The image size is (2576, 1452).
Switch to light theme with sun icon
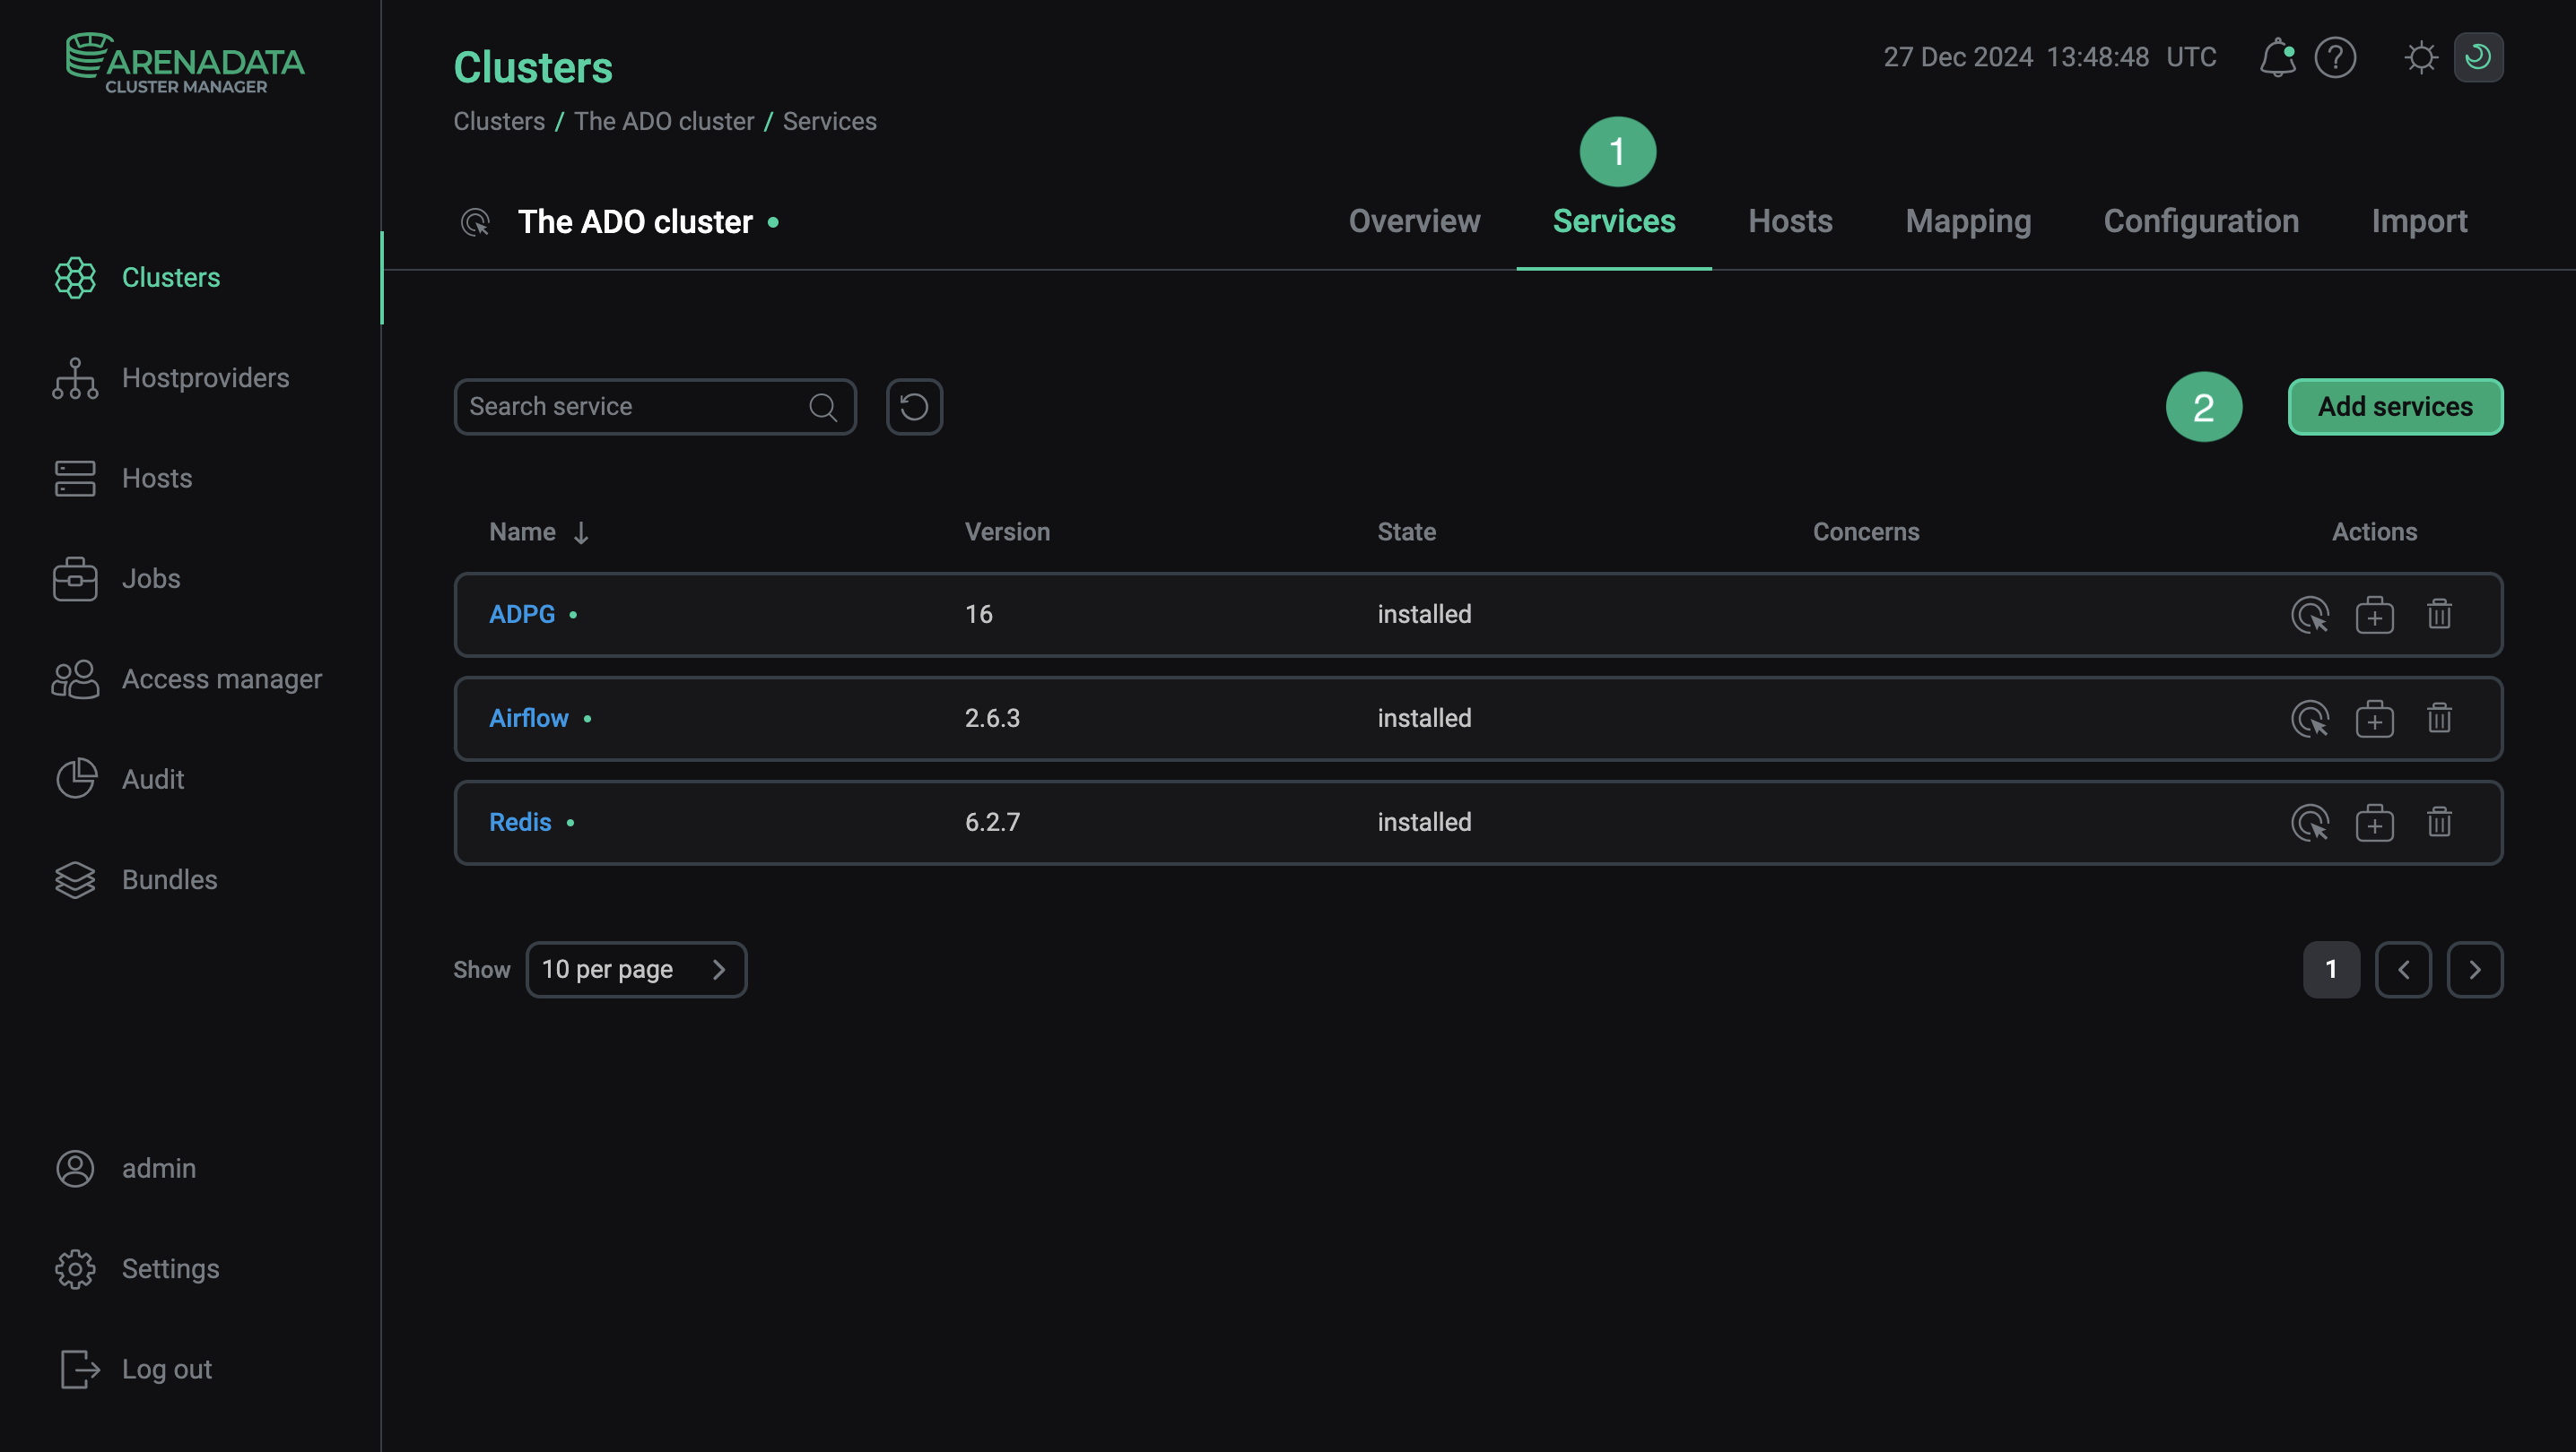[2421, 57]
